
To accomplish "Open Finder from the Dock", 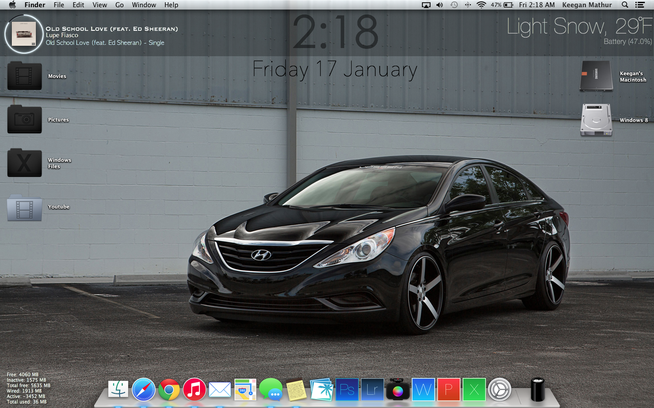I will coord(118,389).
